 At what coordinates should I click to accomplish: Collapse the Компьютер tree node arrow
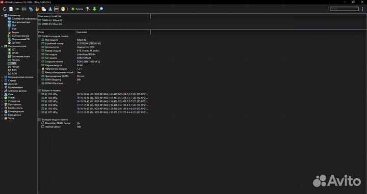(3, 15)
